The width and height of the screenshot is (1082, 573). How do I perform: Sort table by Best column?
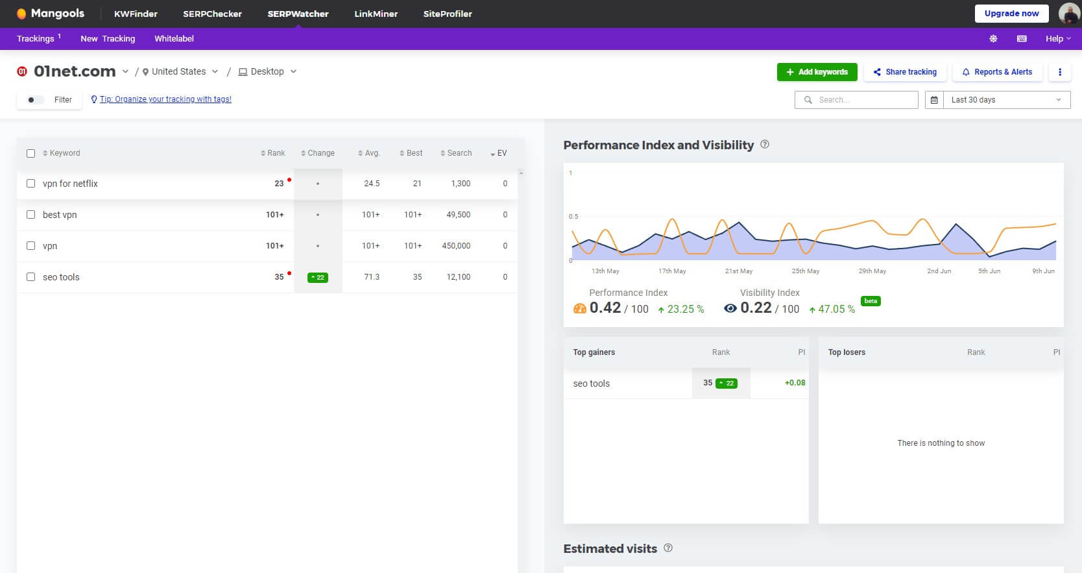411,153
